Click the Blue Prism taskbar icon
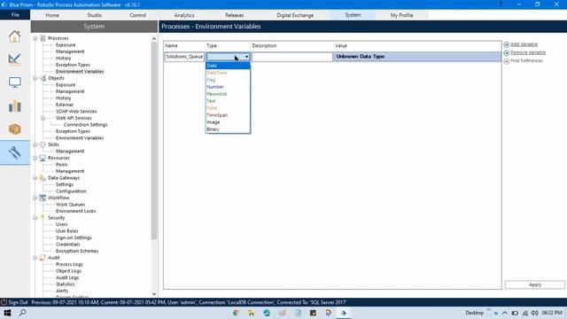 [344, 313]
